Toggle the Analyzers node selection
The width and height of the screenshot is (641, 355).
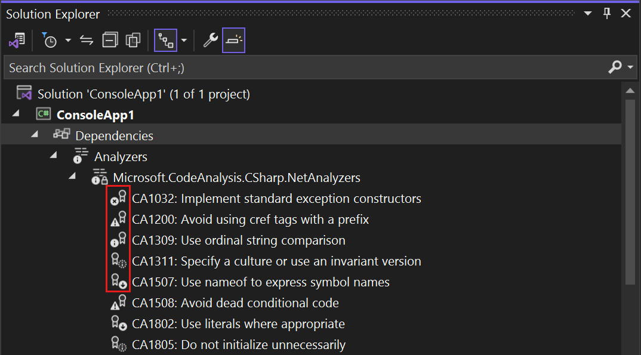point(121,156)
